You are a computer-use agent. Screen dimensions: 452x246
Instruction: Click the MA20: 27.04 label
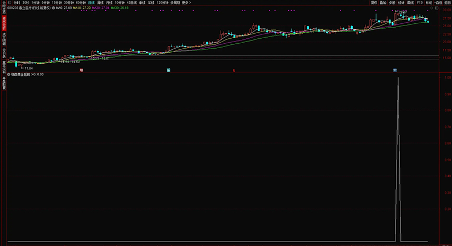[100, 8]
